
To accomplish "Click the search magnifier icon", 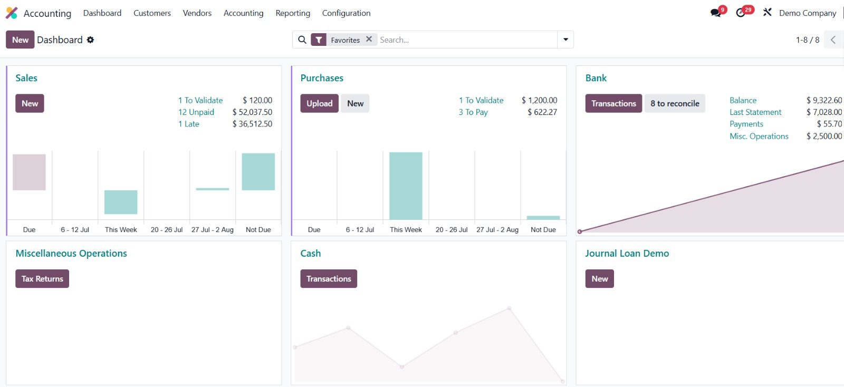I will [x=302, y=40].
